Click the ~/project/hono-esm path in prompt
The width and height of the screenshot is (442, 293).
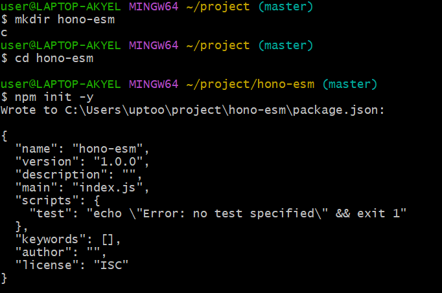click(x=250, y=84)
